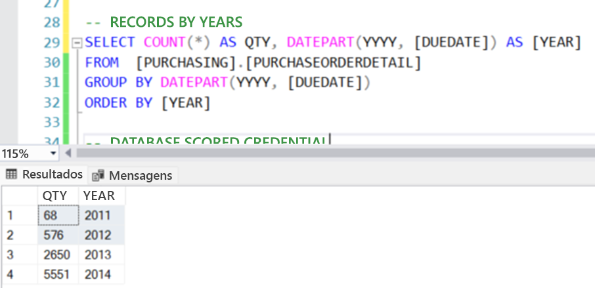Click ORDER BY on line 32
This screenshot has width=595, height=288.
[x=118, y=103]
